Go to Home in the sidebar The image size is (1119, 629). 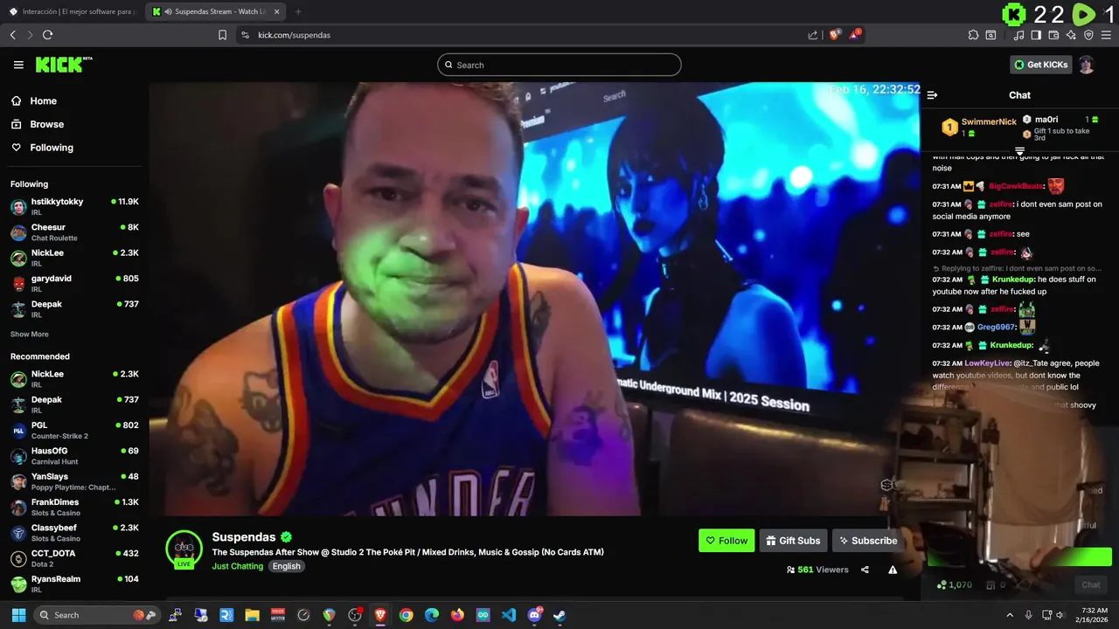43,101
